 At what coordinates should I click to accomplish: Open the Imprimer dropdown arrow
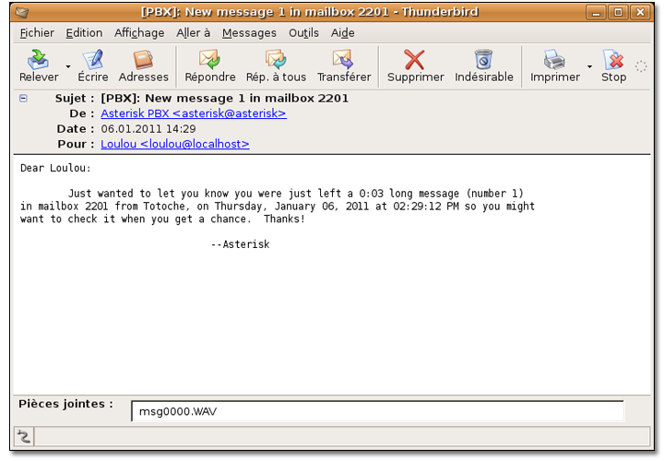589,66
